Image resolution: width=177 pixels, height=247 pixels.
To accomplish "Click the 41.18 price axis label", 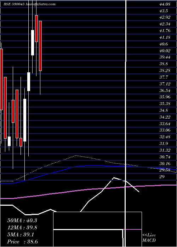I will (x=165, y=37).
